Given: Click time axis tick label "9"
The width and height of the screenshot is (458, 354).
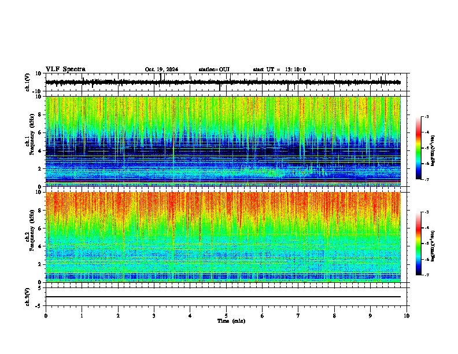Looking at the screenshot, I should point(370,316).
